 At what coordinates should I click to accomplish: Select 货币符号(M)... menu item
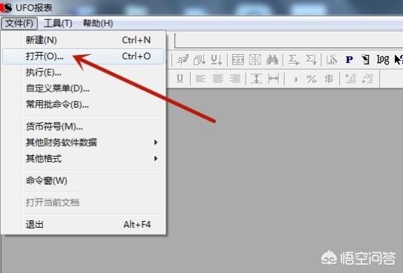click(x=83, y=126)
